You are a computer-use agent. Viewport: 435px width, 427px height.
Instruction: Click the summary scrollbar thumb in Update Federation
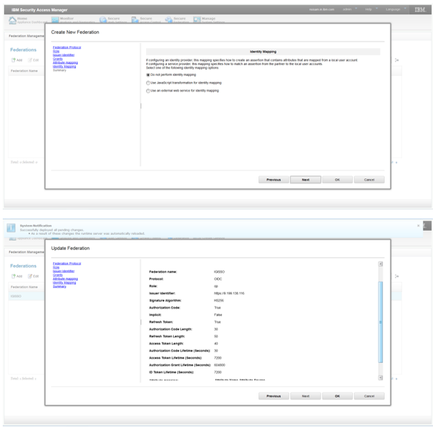[x=381, y=322]
